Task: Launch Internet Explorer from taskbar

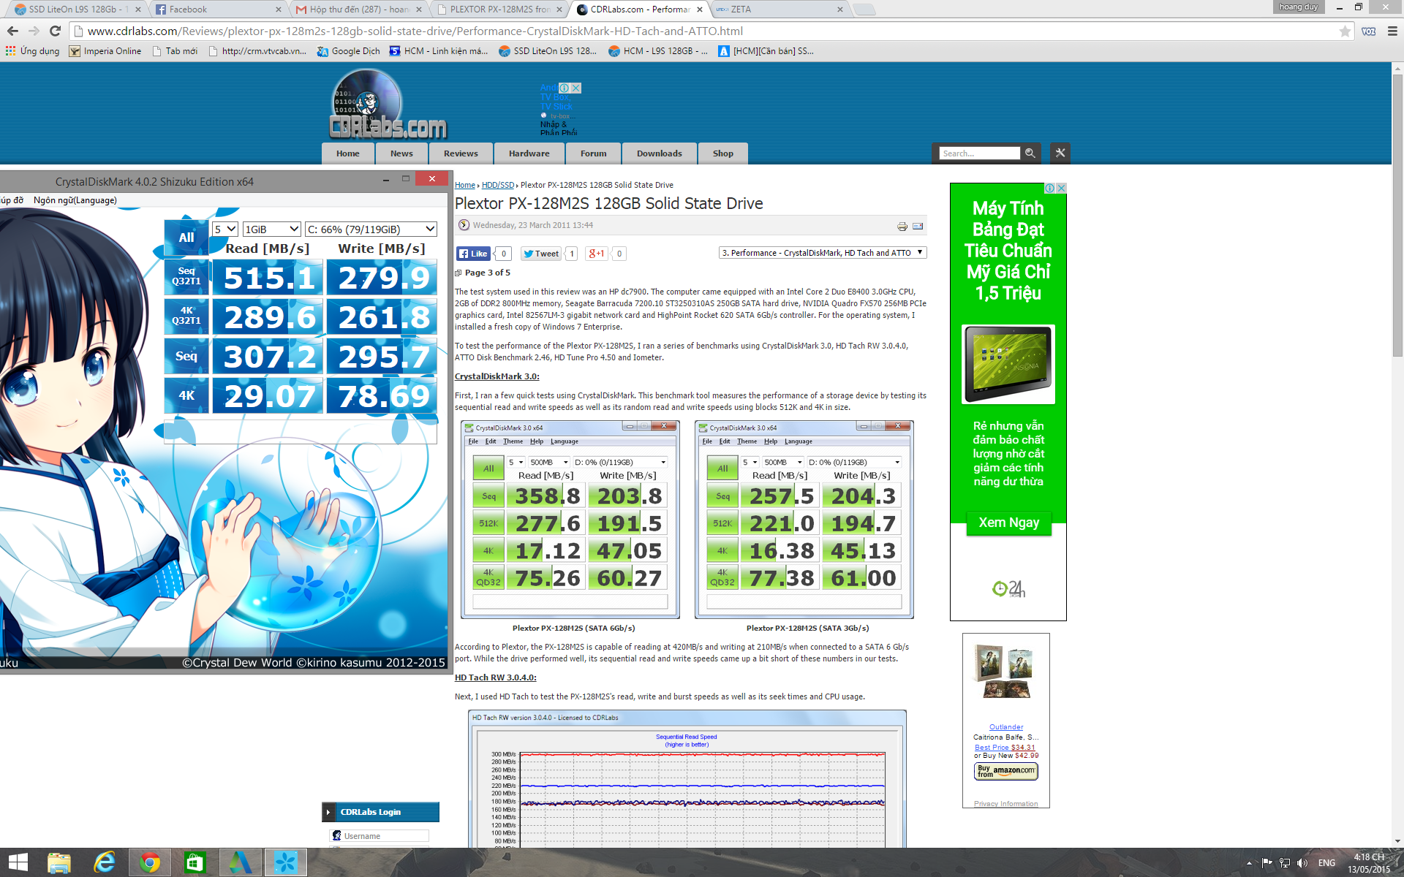Action: (105, 862)
